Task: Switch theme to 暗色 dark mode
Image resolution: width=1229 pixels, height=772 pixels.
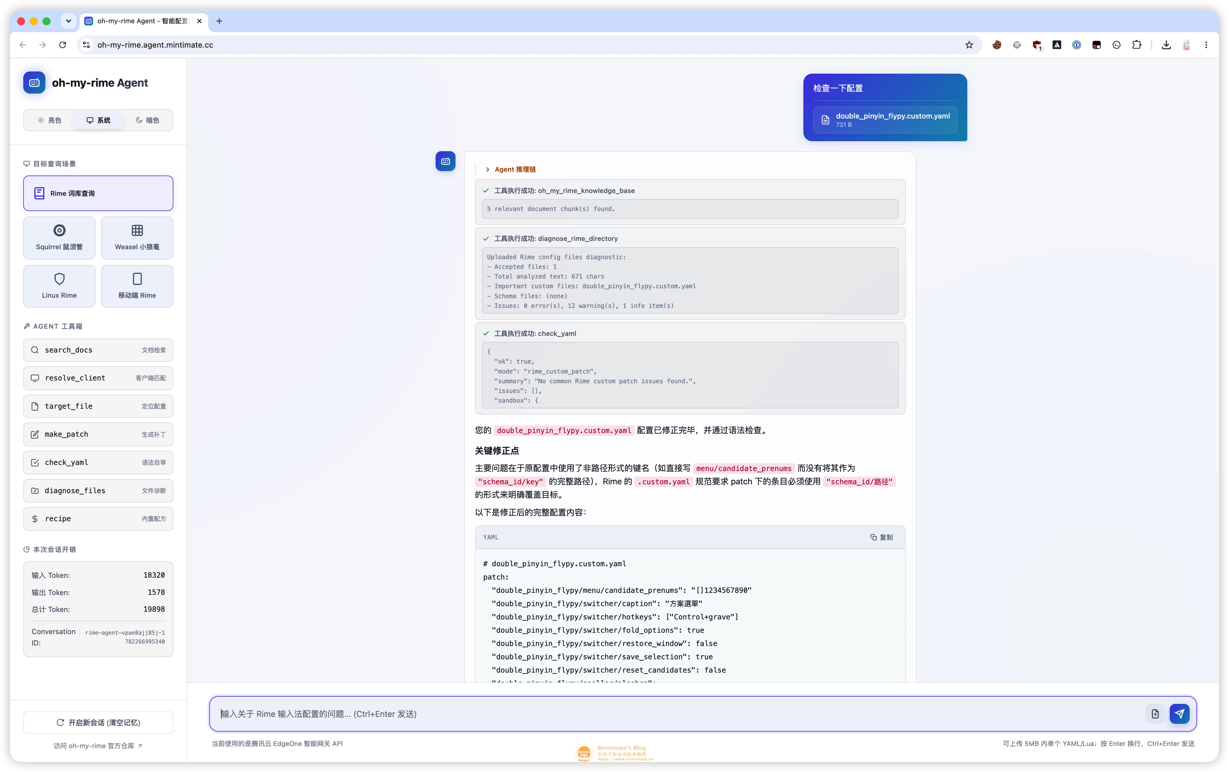Action: pyautogui.click(x=148, y=120)
